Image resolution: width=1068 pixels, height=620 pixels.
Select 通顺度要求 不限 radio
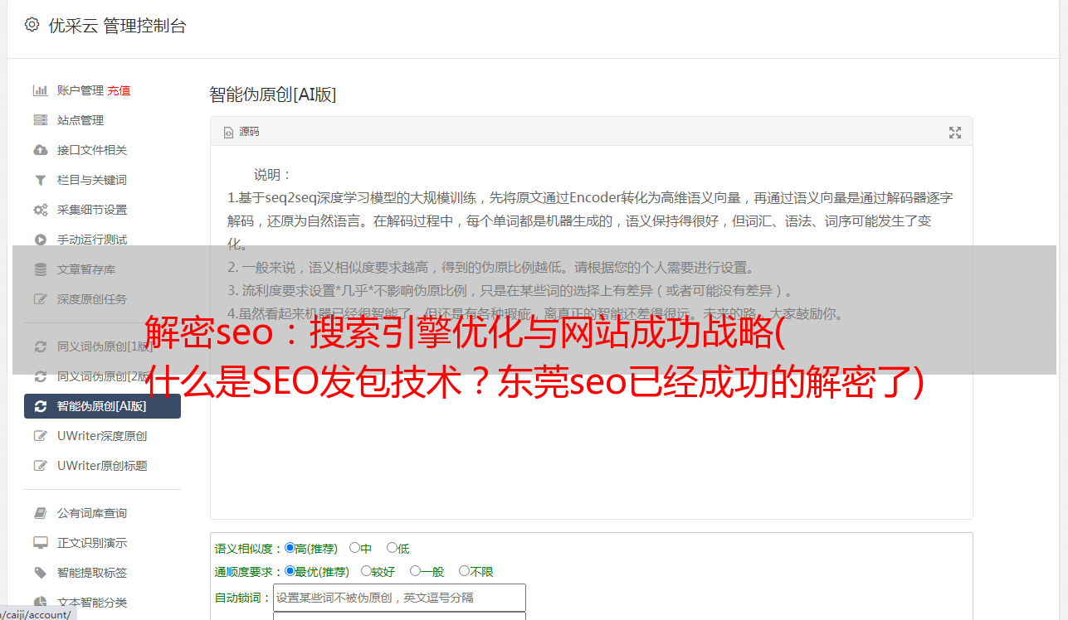pyautogui.click(x=464, y=571)
